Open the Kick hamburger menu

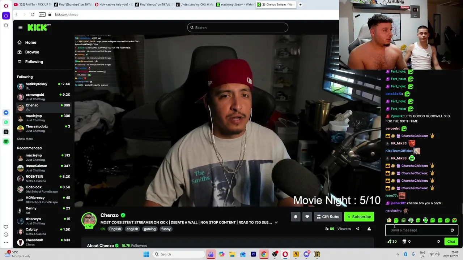20,27
